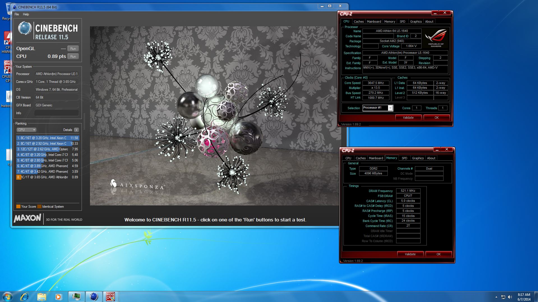
Task: Run the OpenGL benchmark test
Action: pos(73,48)
